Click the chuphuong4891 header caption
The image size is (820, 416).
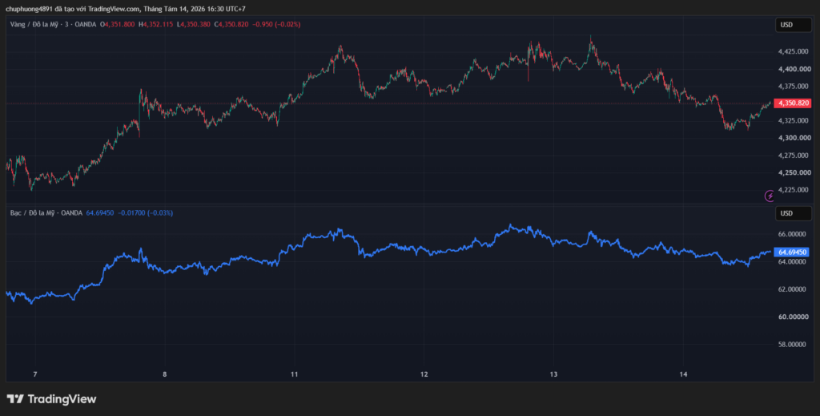pos(126,9)
